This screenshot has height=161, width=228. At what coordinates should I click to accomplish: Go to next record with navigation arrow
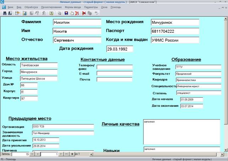[x=61, y=154]
